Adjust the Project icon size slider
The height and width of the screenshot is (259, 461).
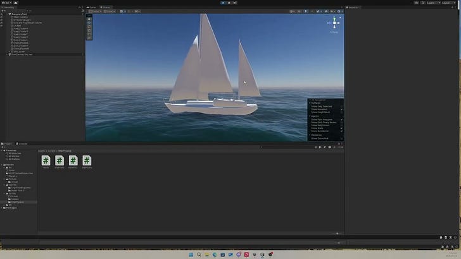point(337,234)
